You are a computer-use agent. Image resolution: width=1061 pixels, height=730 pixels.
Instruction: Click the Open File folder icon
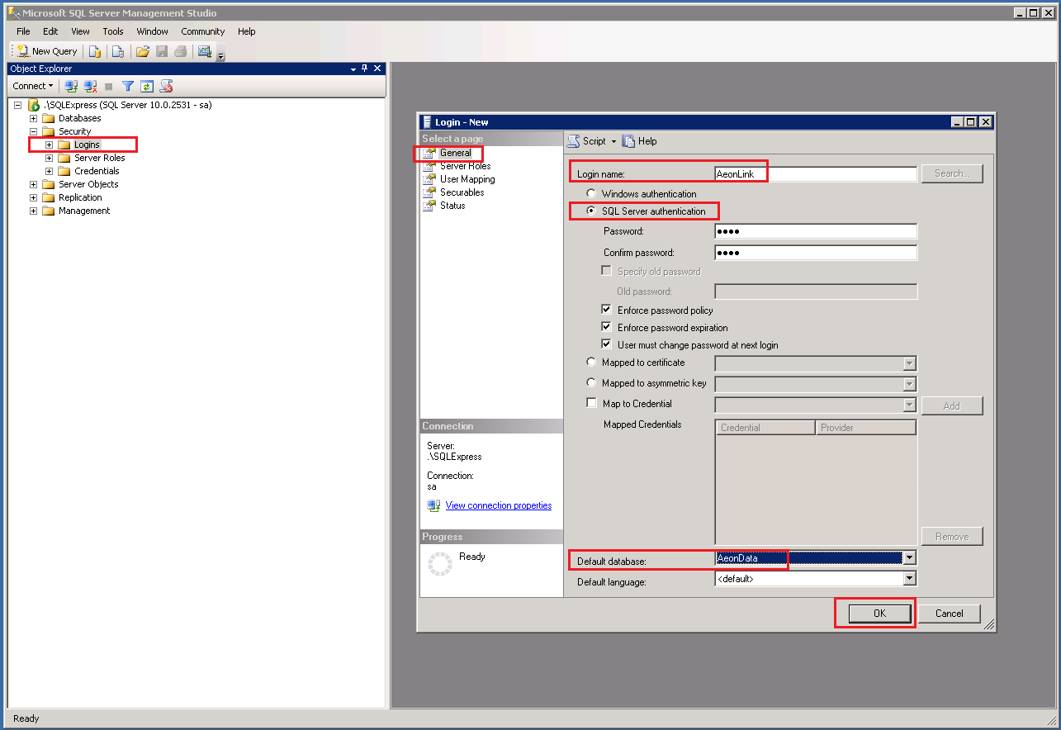click(142, 51)
